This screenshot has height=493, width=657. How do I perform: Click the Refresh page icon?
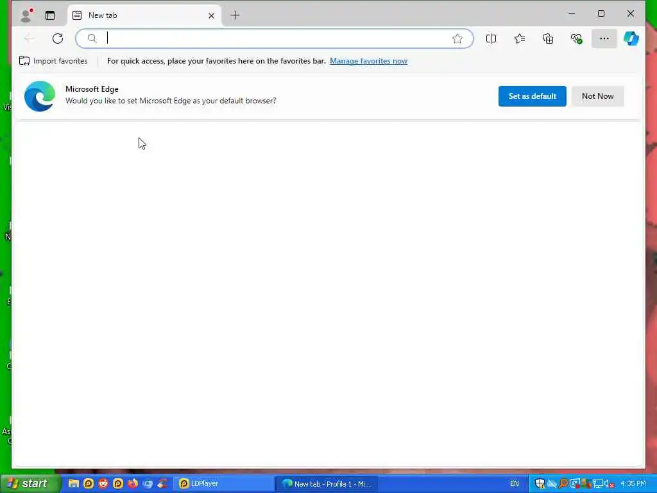coord(58,39)
